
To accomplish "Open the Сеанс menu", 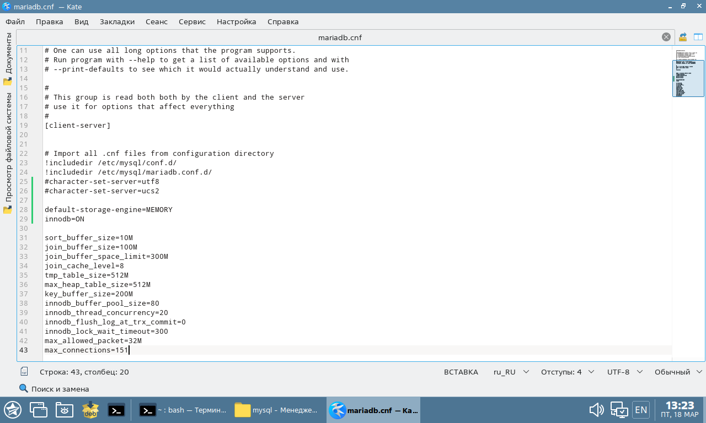I will click(x=157, y=21).
